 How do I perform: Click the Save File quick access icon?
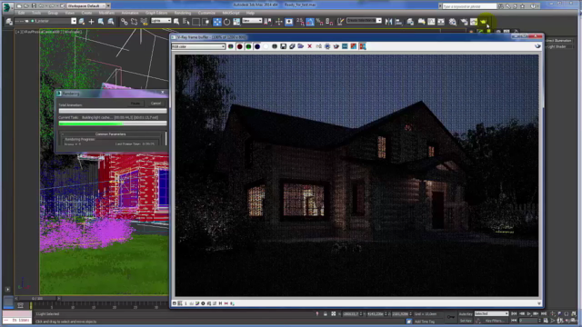click(34, 6)
